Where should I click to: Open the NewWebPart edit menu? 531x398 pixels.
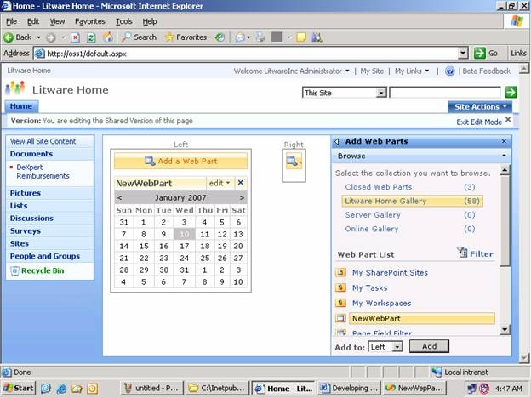[220, 183]
